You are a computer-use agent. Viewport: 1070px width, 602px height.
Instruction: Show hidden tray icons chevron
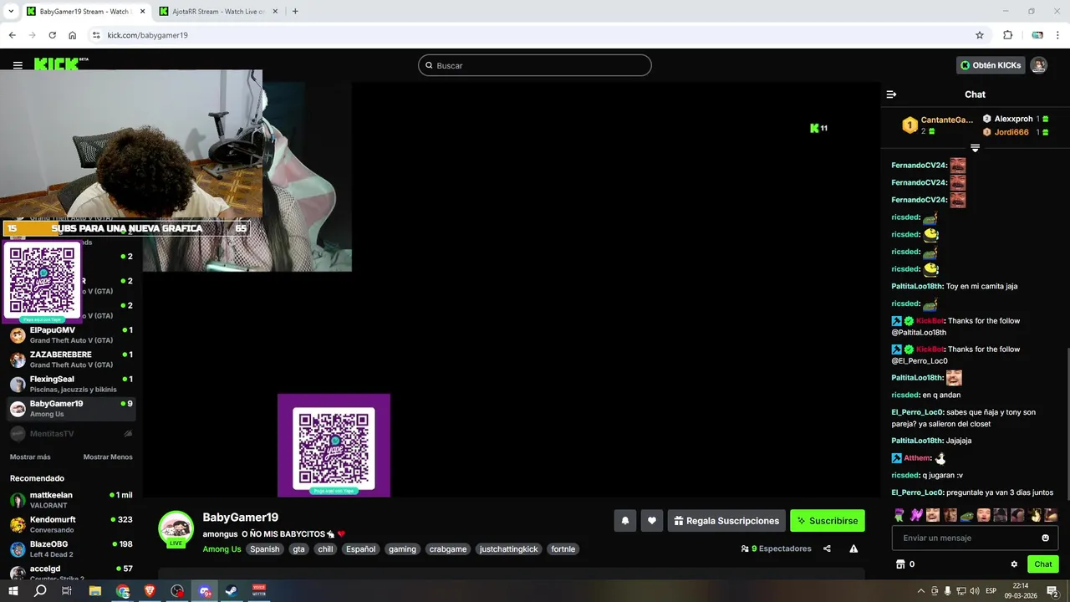(x=921, y=591)
